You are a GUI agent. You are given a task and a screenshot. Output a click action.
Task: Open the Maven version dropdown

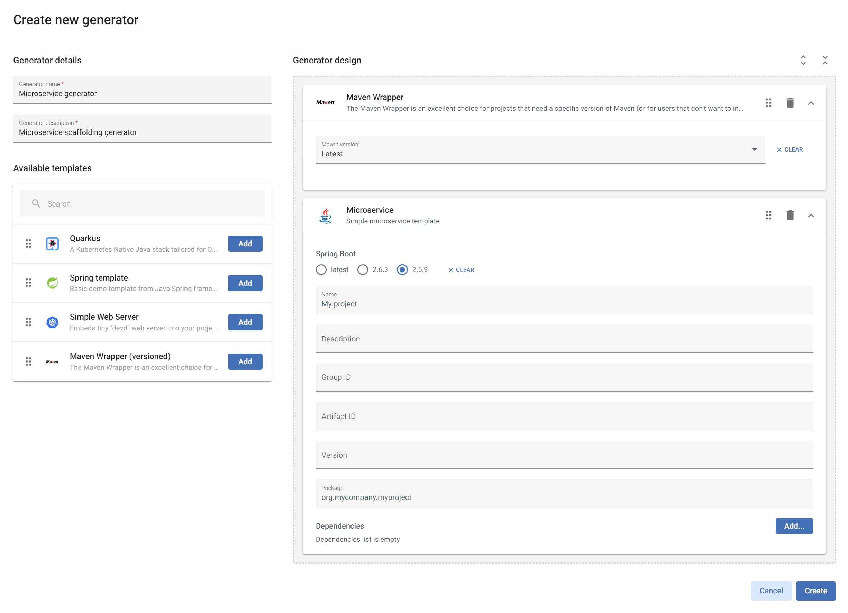[x=540, y=149]
